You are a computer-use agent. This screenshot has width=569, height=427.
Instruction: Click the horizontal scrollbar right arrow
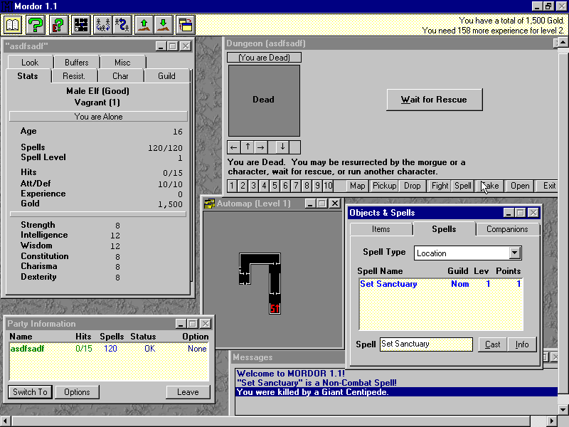click(552, 421)
